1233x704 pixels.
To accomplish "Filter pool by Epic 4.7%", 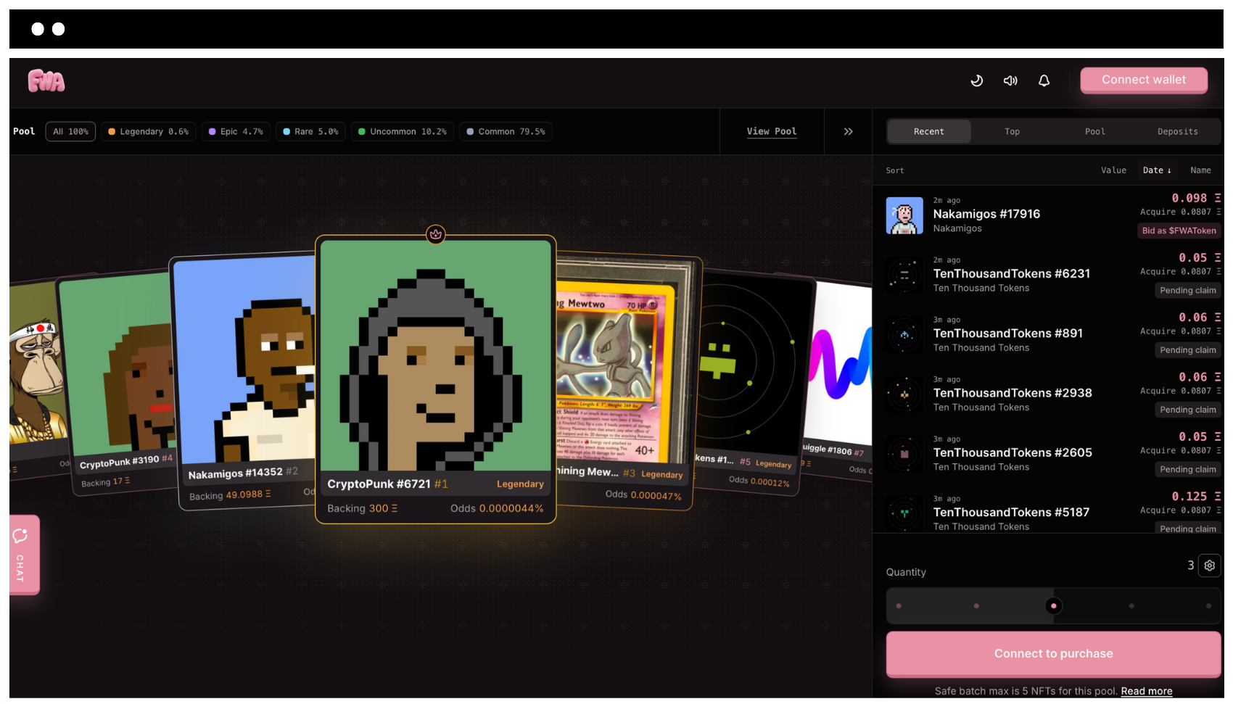I will (x=236, y=131).
